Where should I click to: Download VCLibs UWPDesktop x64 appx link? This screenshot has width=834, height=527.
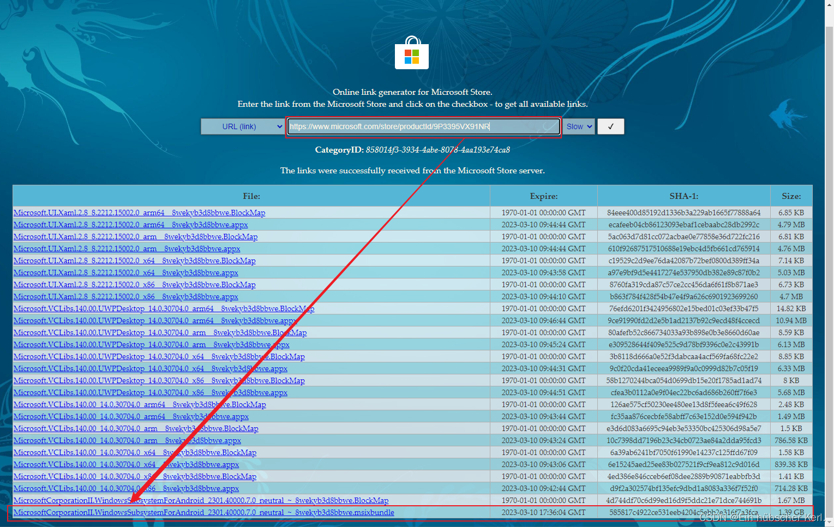pyautogui.click(x=151, y=368)
